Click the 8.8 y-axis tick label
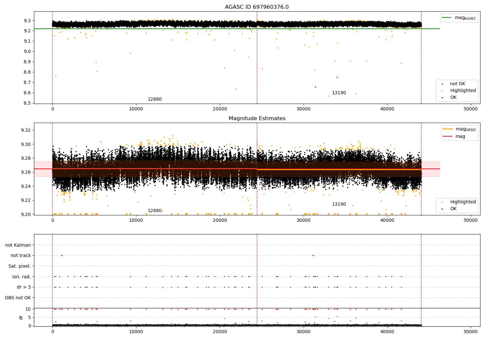Image resolution: width=485 pixels, height=339 pixels. coord(27,72)
